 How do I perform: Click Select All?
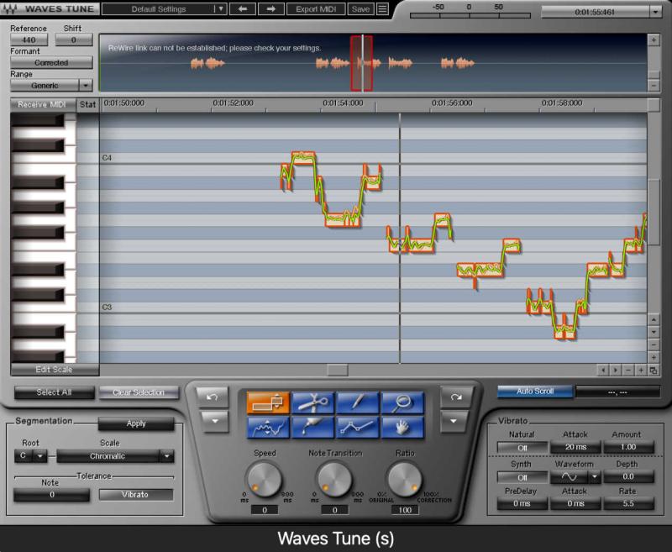[x=54, y=392]
